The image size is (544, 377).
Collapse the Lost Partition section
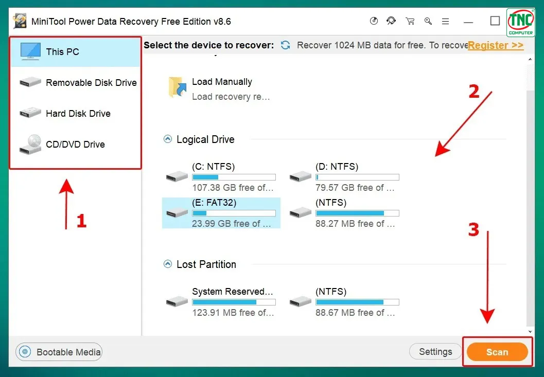click(x=168, y=264)
